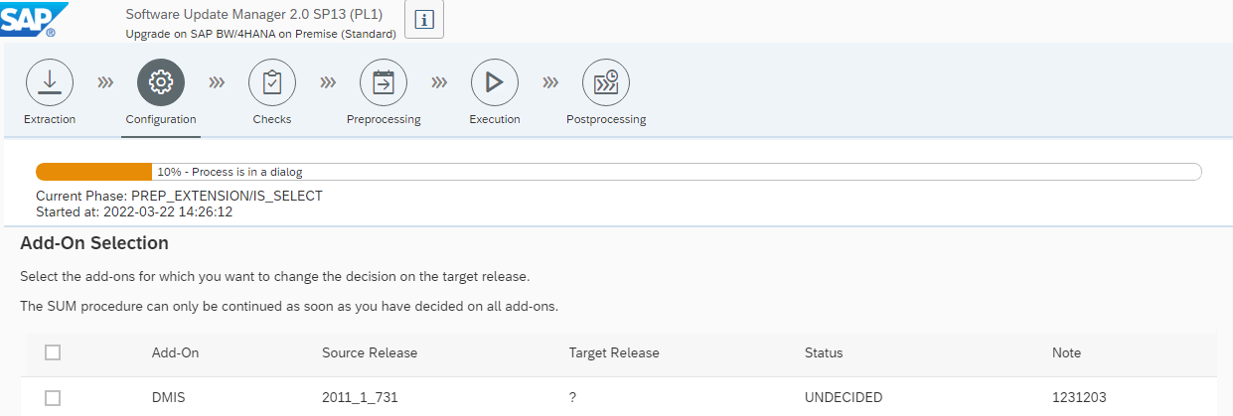Click source release 2011_1_731 cell
Viewport: 1233px width, 416px height.
click(361, 397)
